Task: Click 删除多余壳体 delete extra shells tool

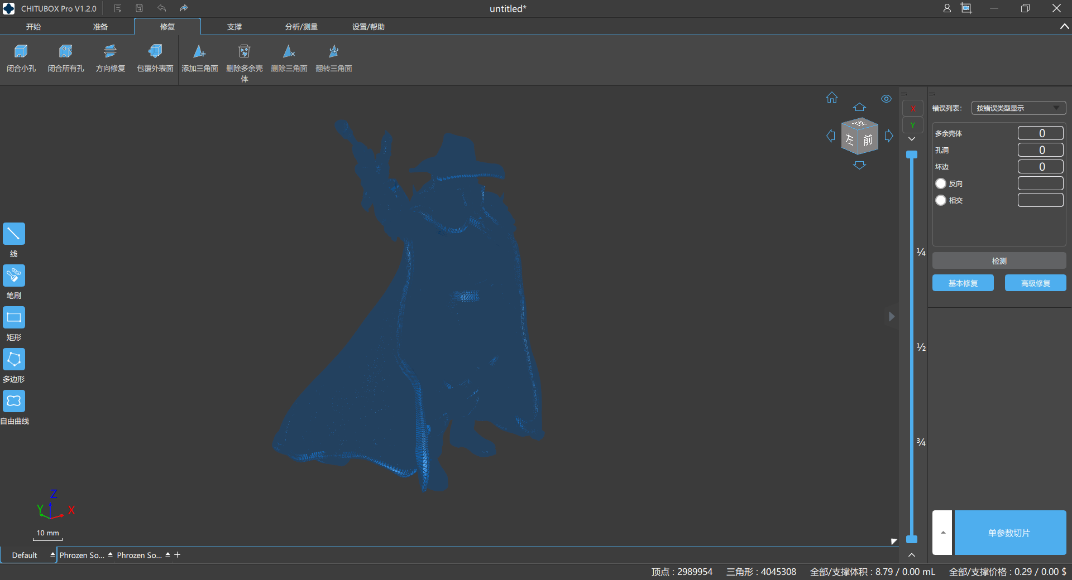Action: (x=245, y=64)
